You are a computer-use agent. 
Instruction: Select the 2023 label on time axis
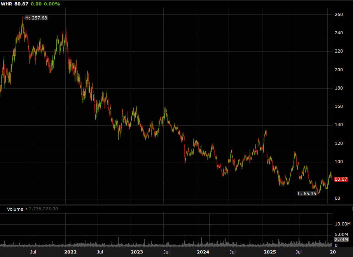[x=137, y=252]
